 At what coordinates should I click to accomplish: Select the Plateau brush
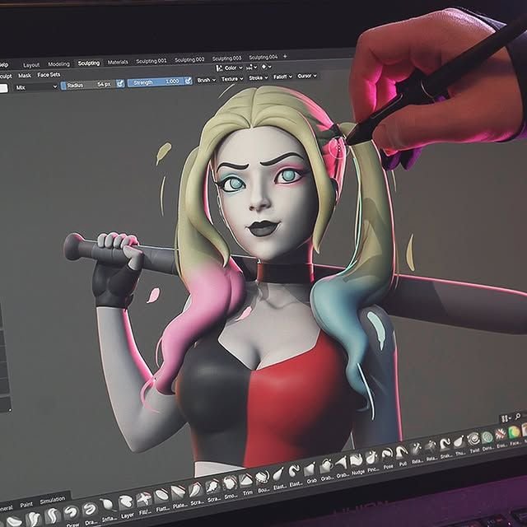[x=179, y=497]
